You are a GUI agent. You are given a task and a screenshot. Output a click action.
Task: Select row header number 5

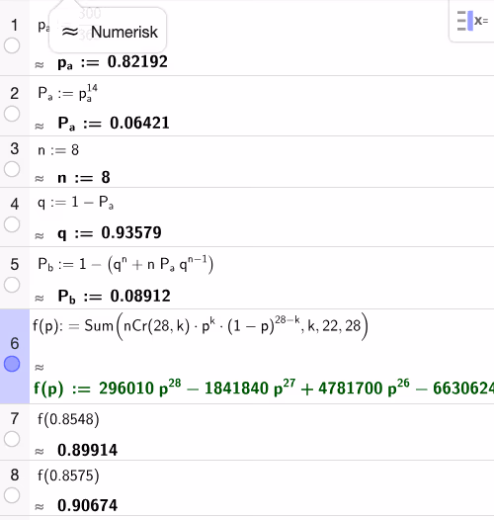coord(14,264)
